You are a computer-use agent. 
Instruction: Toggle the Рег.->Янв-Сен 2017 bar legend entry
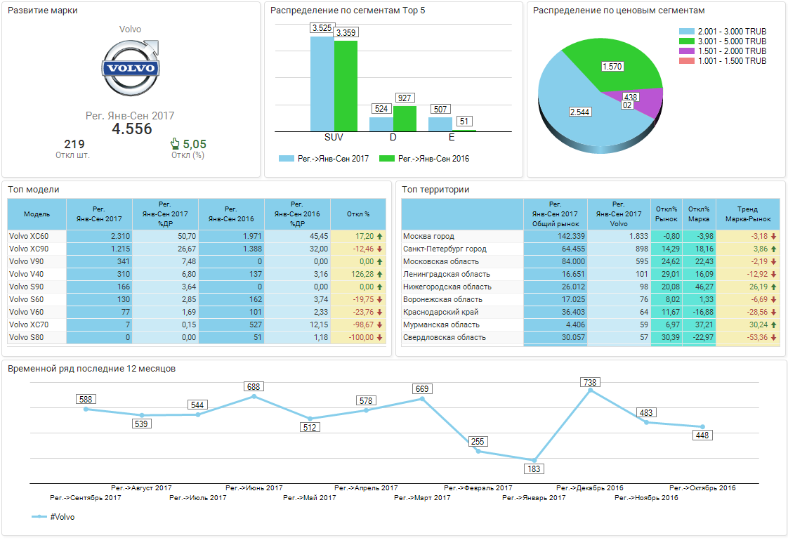(324, 159)
